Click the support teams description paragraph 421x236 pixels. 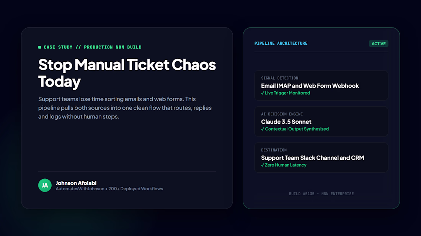125,108
